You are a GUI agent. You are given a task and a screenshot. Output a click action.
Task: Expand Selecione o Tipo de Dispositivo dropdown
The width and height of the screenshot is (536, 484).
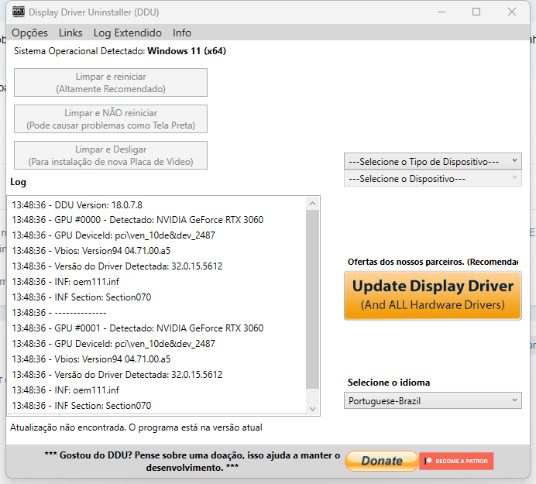tap(433, 161)
